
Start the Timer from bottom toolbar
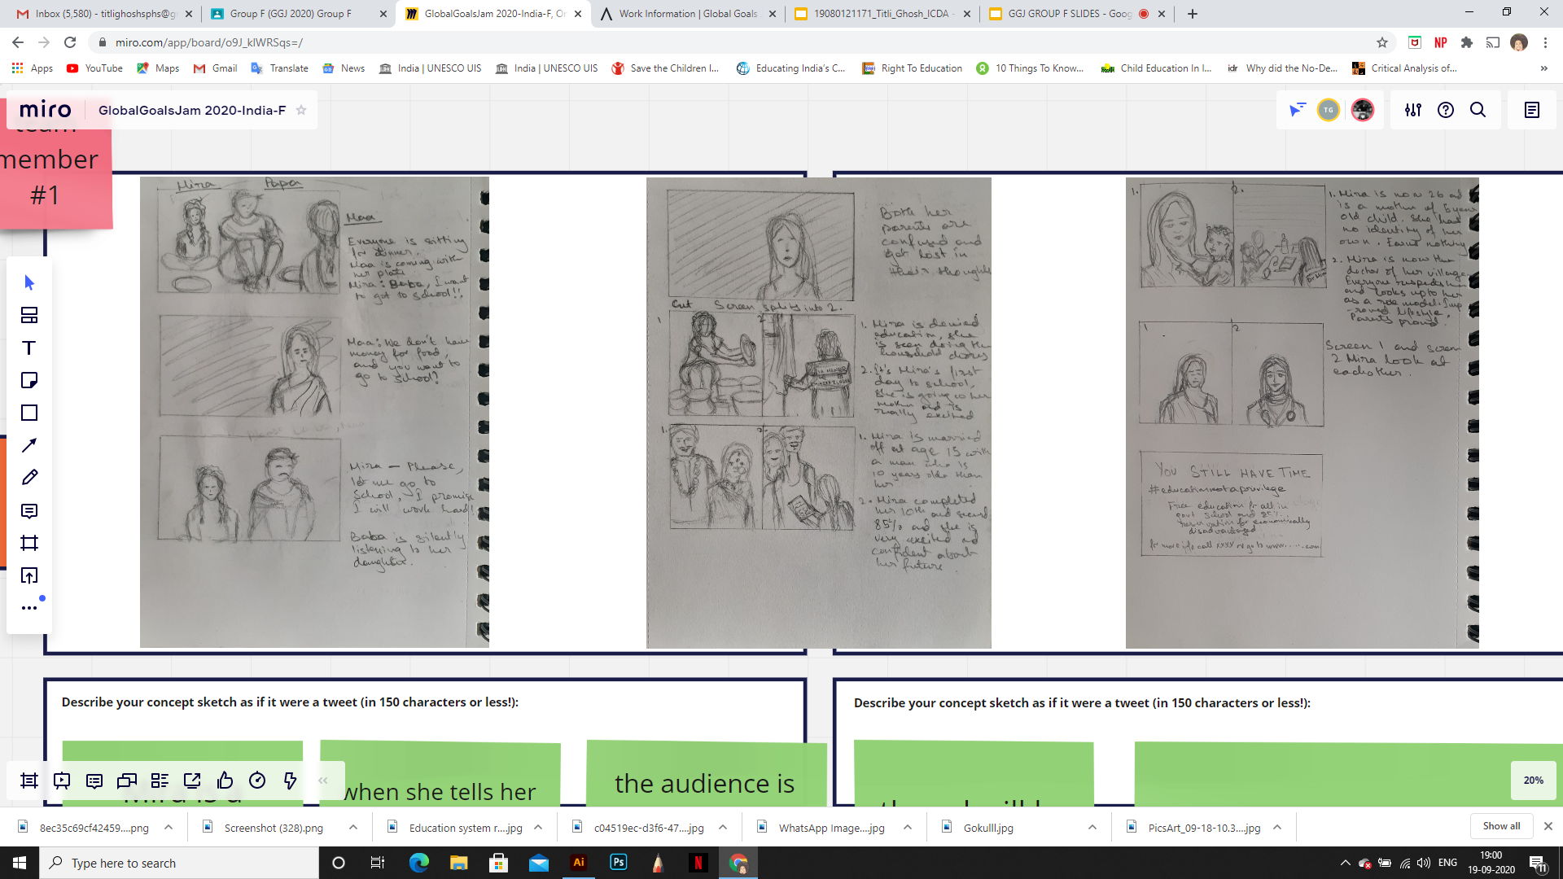(x=257, y=781)
